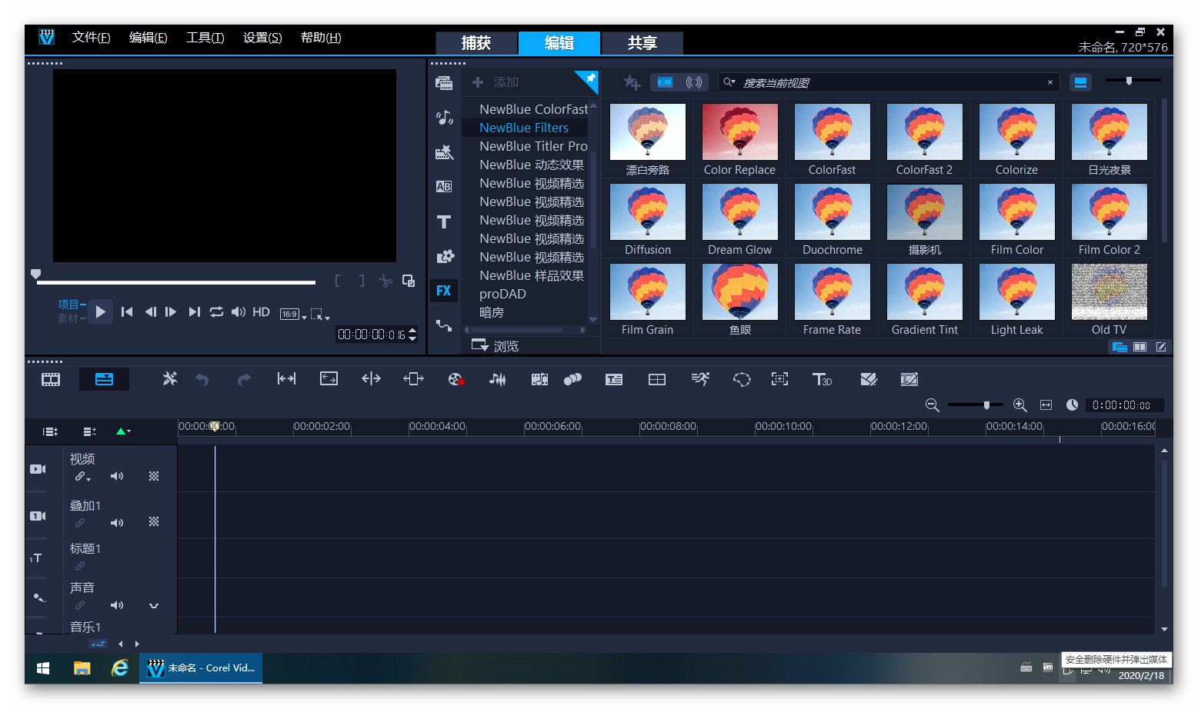The width and height of the screenshot is (1198, 709).
Task: Toggle show audio filters button
Action: click(x=694, y=82)
